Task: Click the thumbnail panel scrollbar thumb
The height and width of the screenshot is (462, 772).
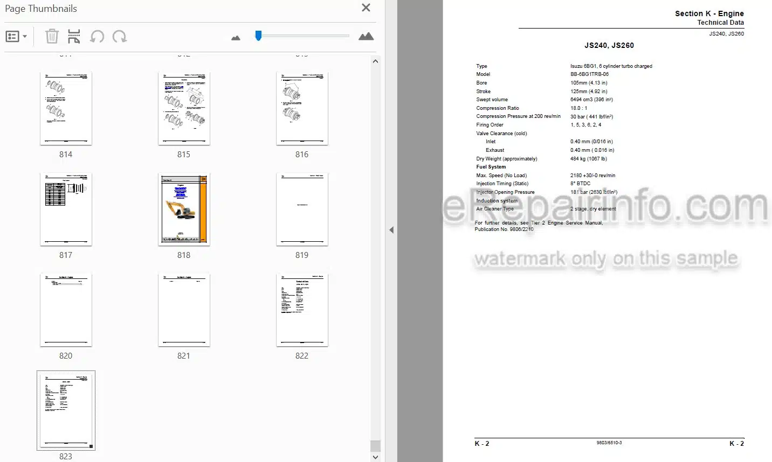Action: pos(375,446)
